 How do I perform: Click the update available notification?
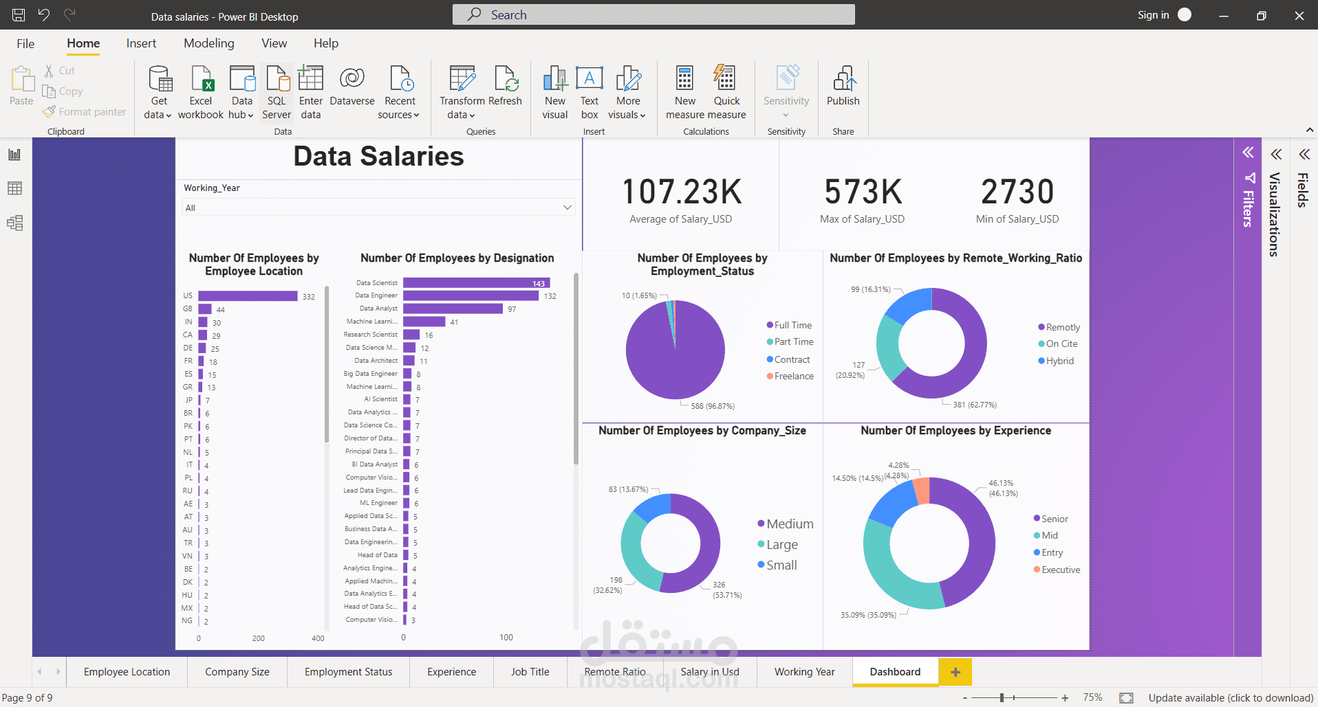click(1231, 698)
